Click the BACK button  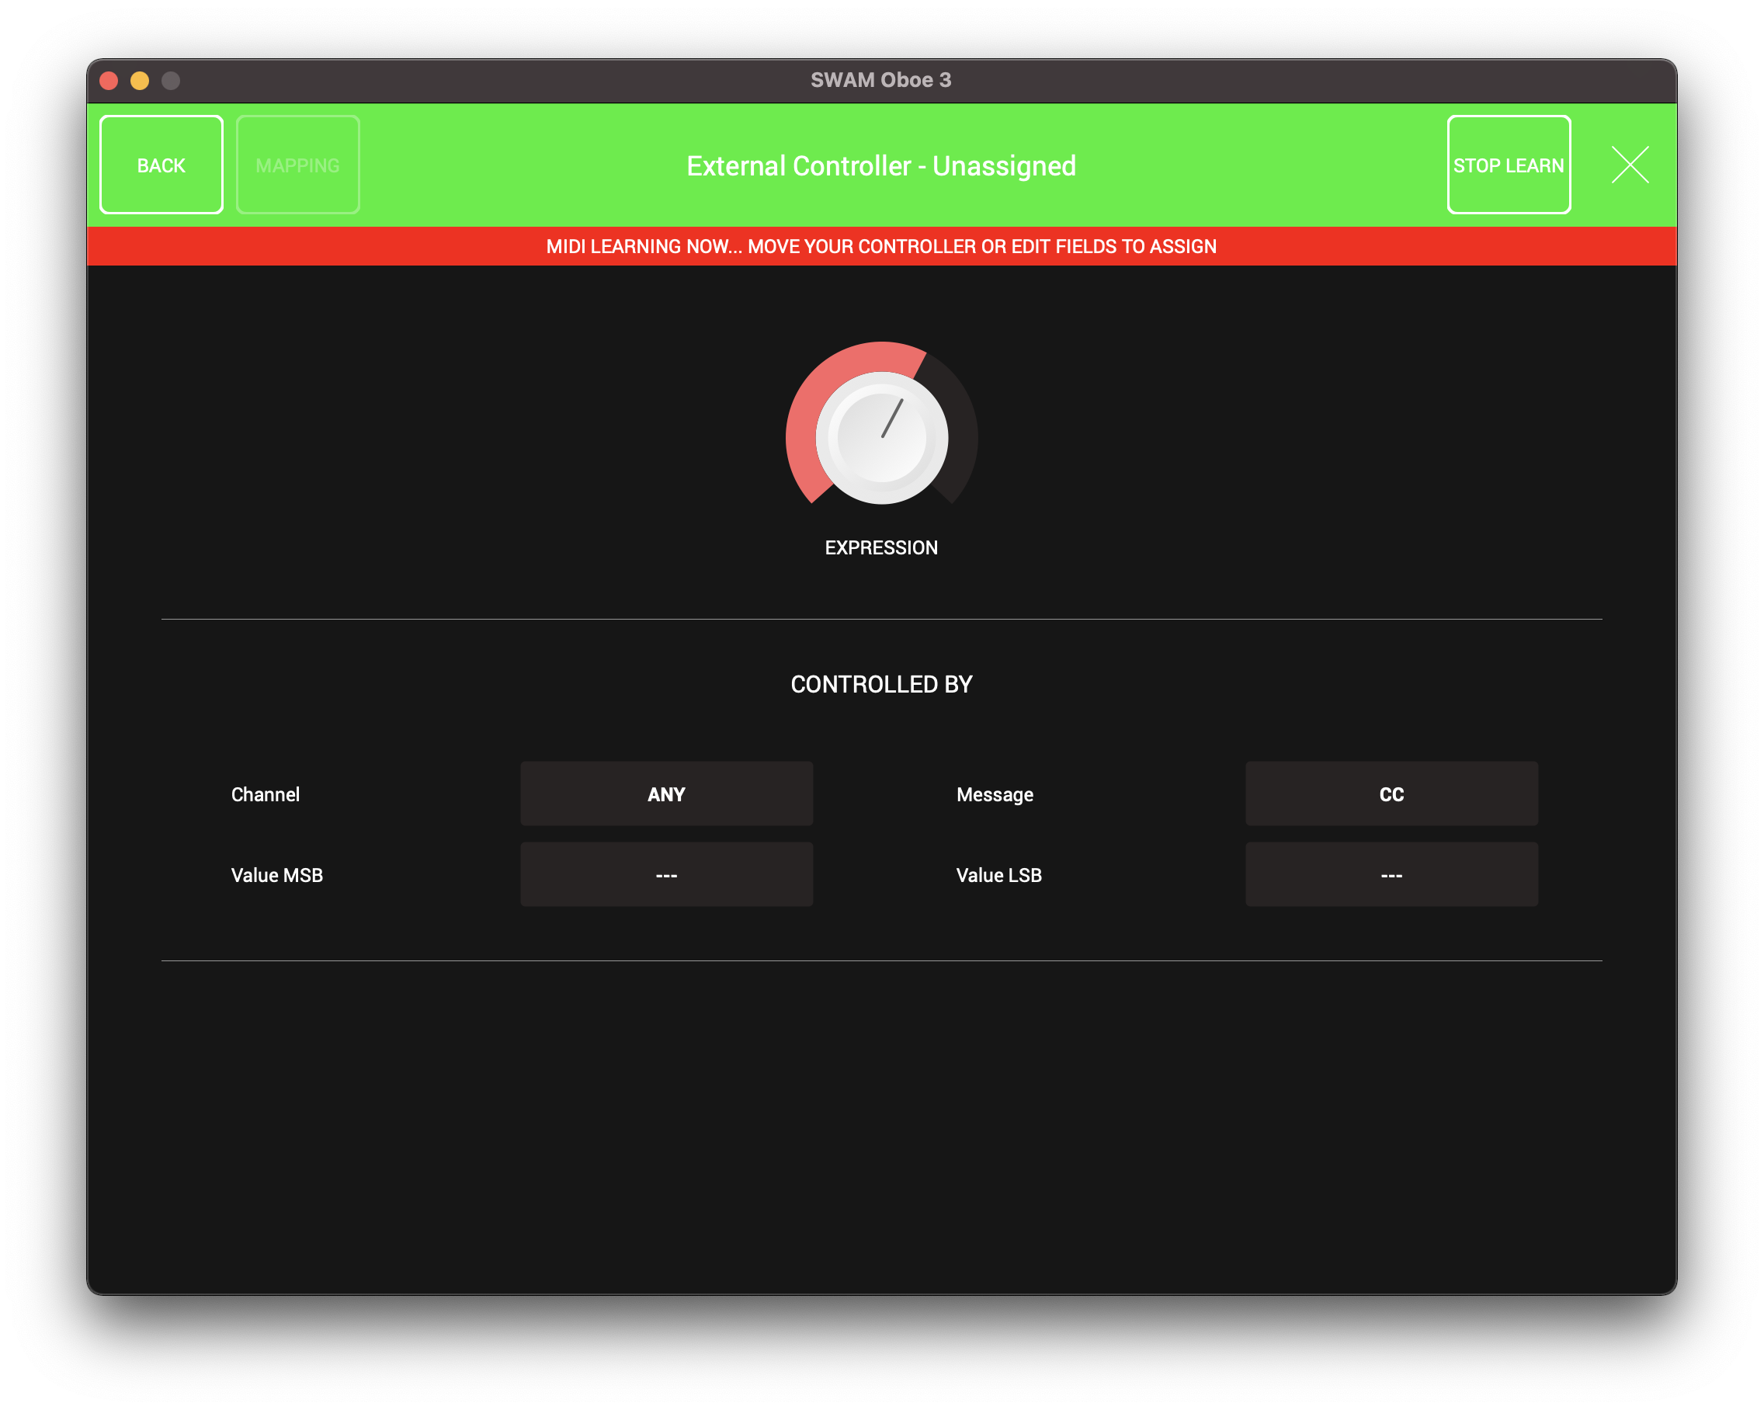[x=161, y=165]
